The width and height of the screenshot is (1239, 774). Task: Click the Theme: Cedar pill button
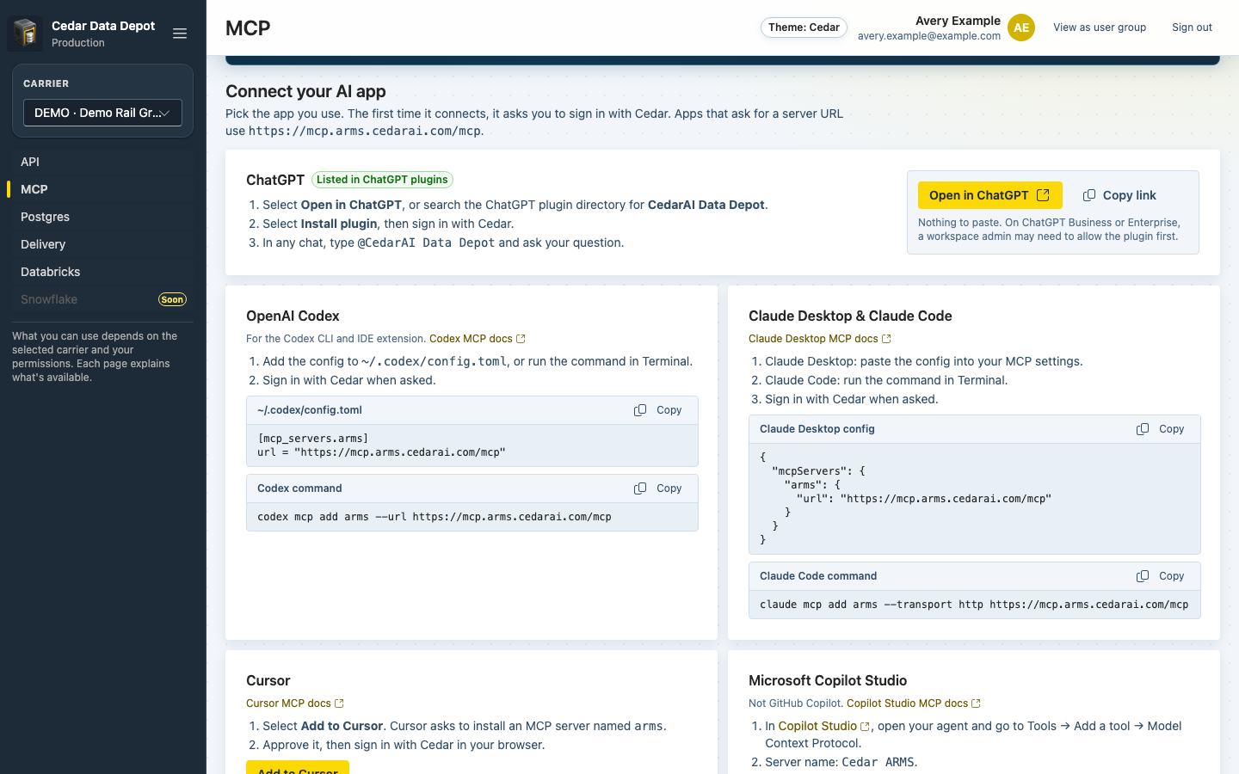tap(804, 28)
